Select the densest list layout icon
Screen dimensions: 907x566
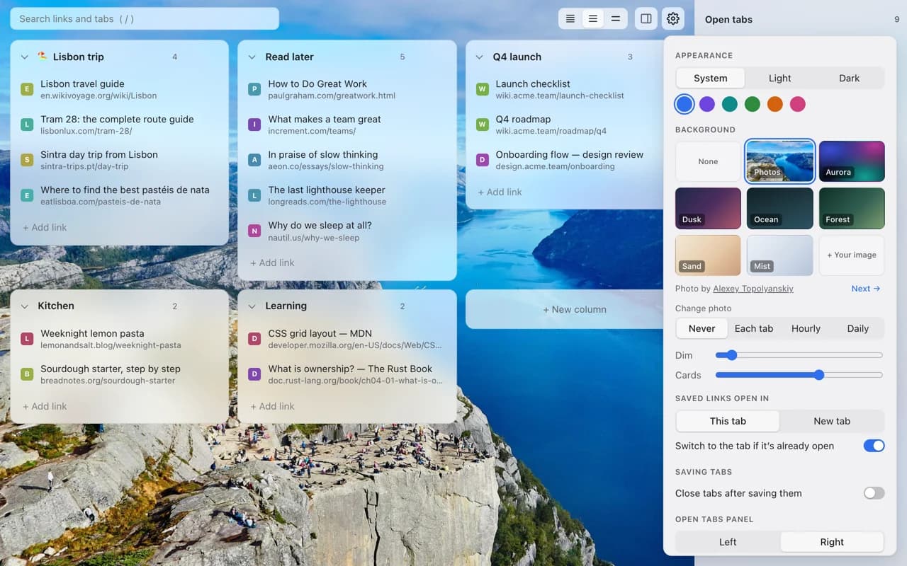click(x=570, y=18)
